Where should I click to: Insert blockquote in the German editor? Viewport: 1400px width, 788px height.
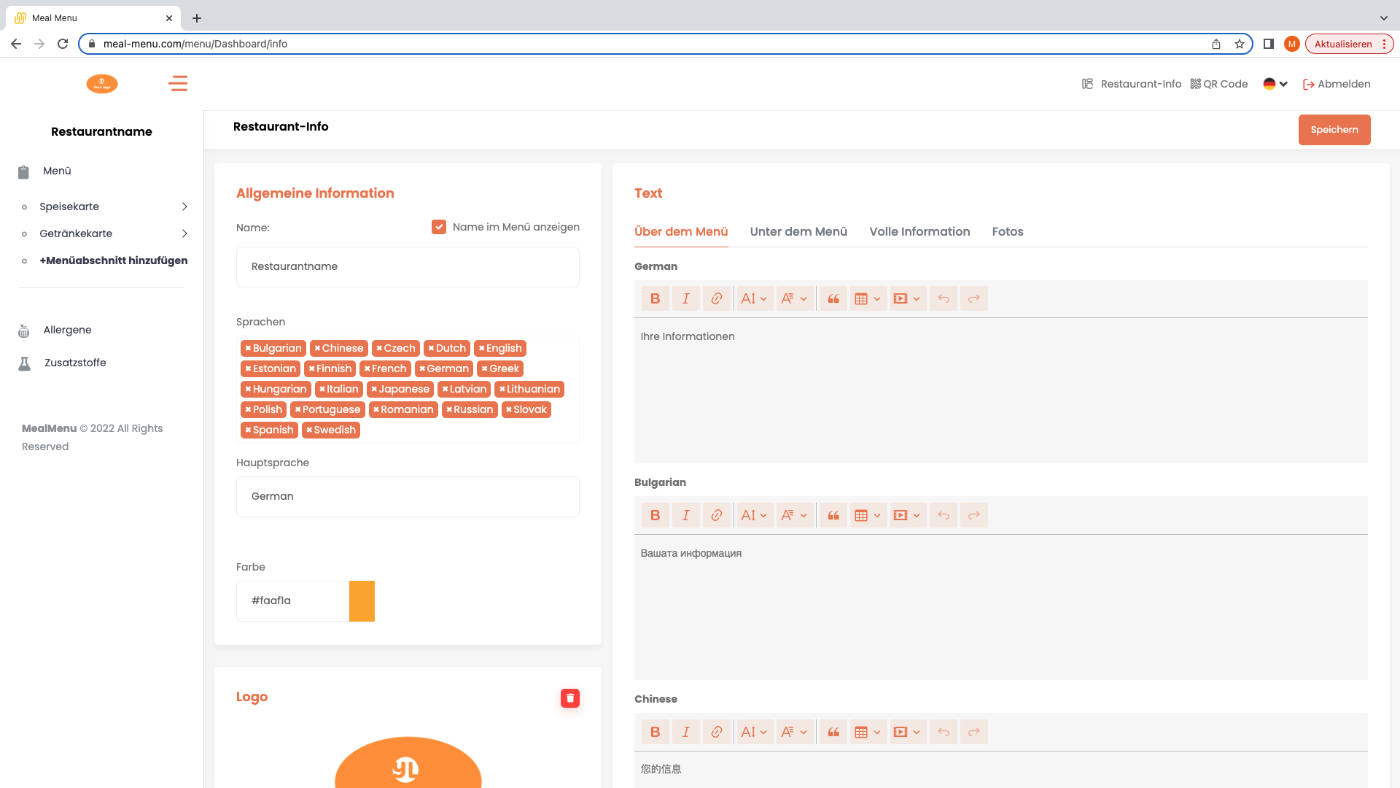click(x=833, y=298)
